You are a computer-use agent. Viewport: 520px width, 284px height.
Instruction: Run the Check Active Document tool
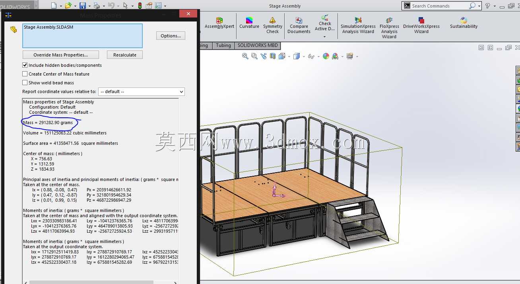click(x=325, y=23)
